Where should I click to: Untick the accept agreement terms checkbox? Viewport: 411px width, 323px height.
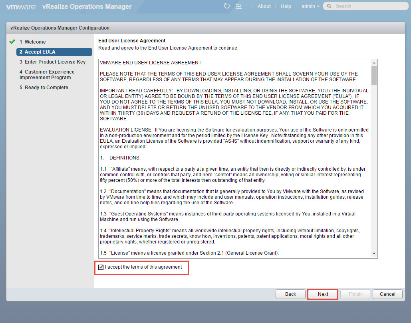pos(101,267)
